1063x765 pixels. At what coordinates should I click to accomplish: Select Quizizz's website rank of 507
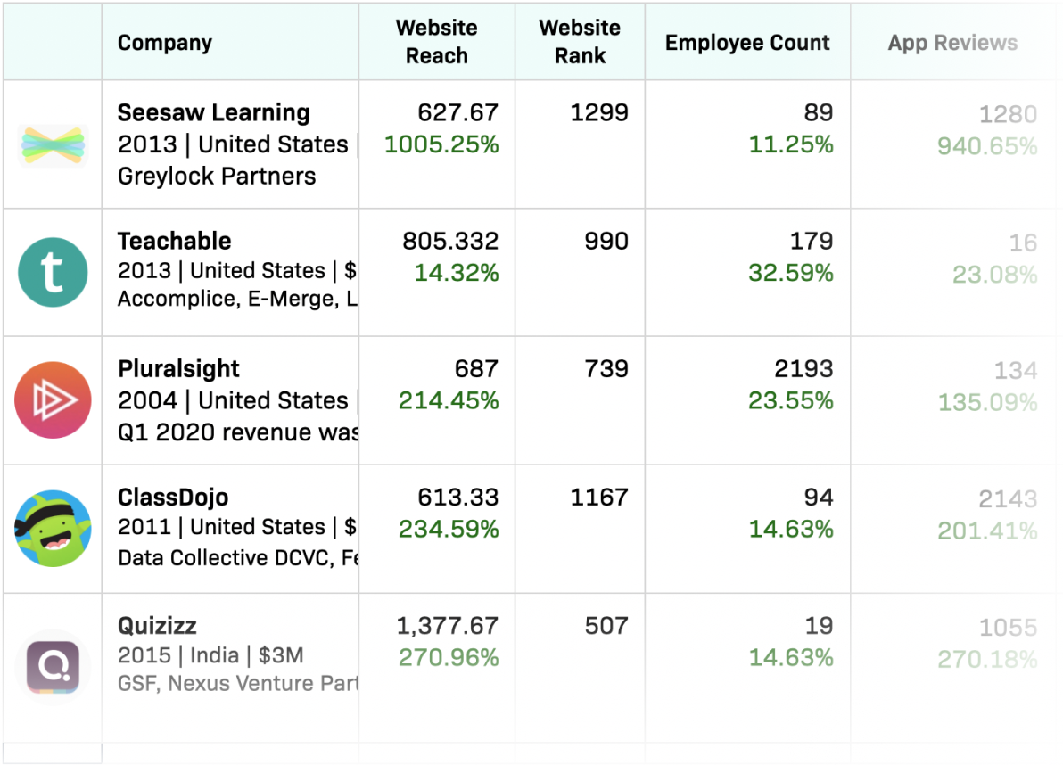605,625
